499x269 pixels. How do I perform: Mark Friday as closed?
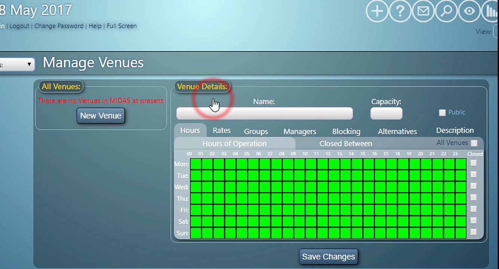click(x=474, y=209)
